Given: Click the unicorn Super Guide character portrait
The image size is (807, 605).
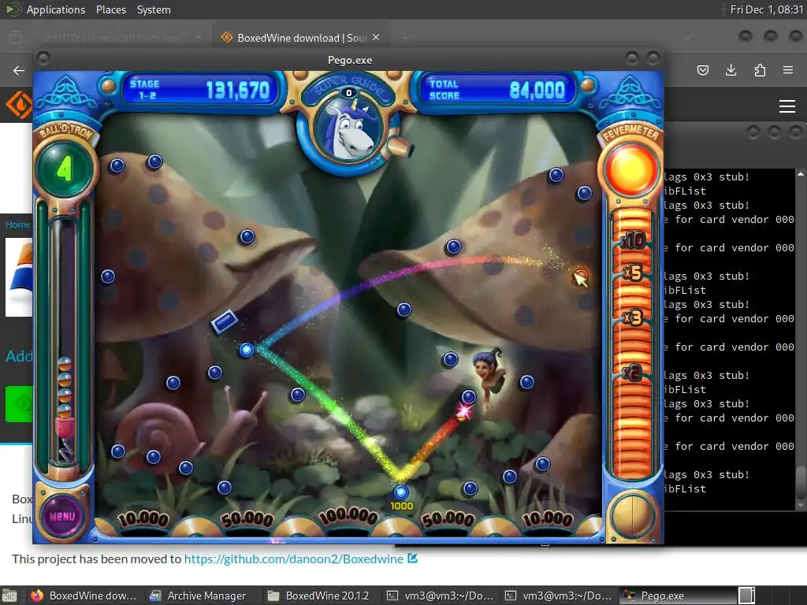Looking at the screenshot, I should 349,128.
